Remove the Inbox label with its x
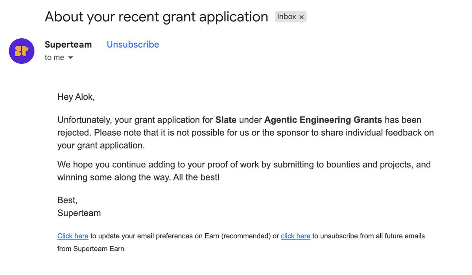 tap(301, 17)
